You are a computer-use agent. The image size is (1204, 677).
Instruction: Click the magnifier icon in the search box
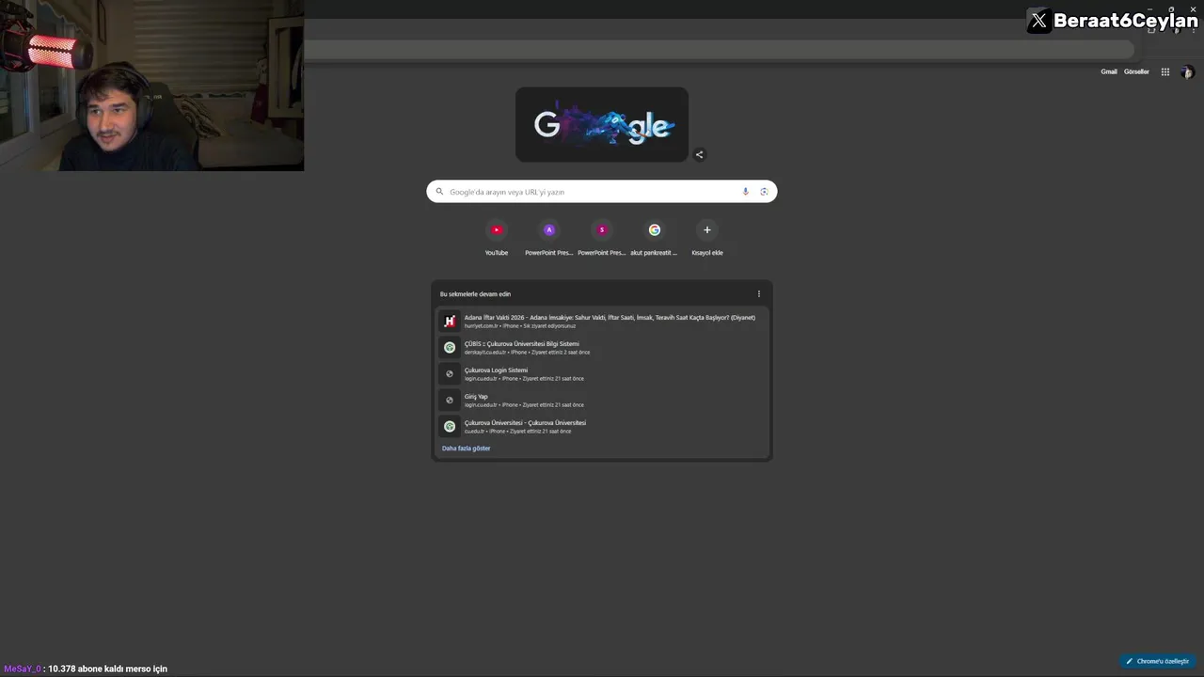click(439, 192)
